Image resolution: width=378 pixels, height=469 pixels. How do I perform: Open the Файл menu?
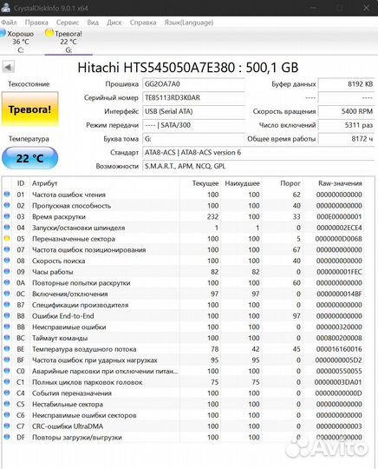(x=9, y=23)
